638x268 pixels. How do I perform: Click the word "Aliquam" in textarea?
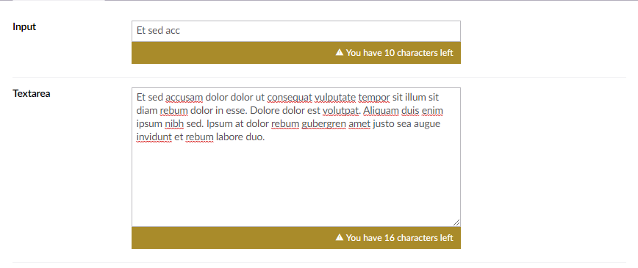pyautogui.click(x=381, y=111)
